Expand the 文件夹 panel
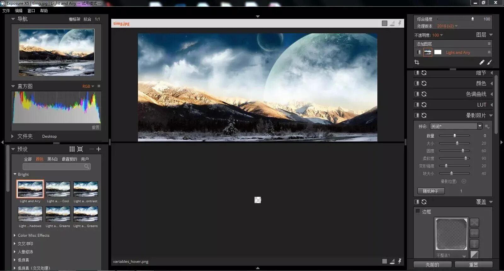 (13, 136)
